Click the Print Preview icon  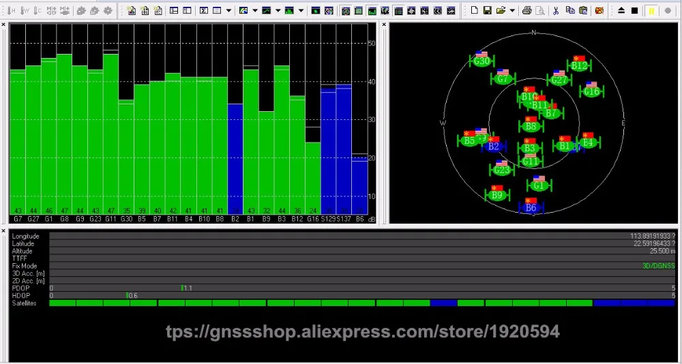click(539, 10)
